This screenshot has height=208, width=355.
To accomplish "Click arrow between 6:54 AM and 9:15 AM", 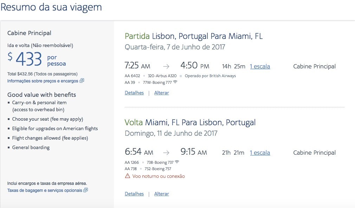I will tap(166, 153).
